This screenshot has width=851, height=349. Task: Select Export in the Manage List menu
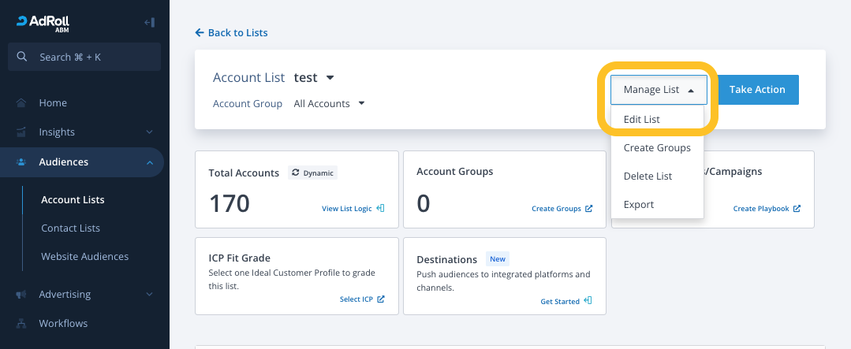pos(638,205)
